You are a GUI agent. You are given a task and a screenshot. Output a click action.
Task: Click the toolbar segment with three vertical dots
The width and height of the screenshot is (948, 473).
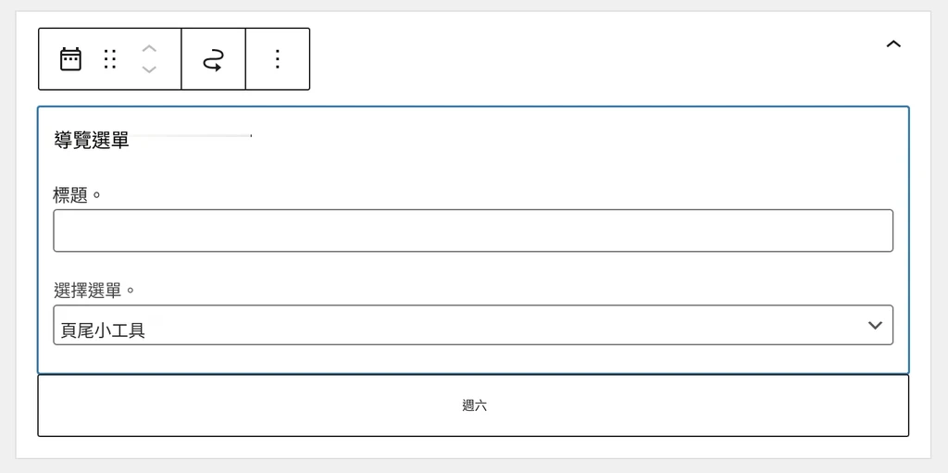click(x=278, y=59)
